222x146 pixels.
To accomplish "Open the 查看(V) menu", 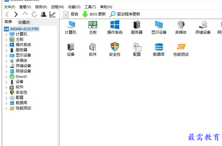I will point(25,7).
